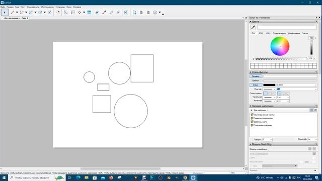This screenshot has height=181, width=322.
Task: Open the Arrange menu
Action: [33, 7]
